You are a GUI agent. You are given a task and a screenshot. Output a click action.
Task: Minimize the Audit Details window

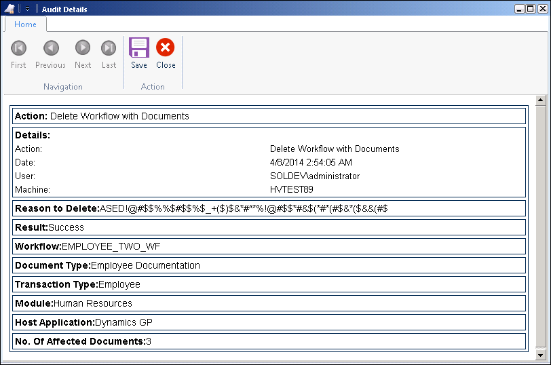pos(519,9)
